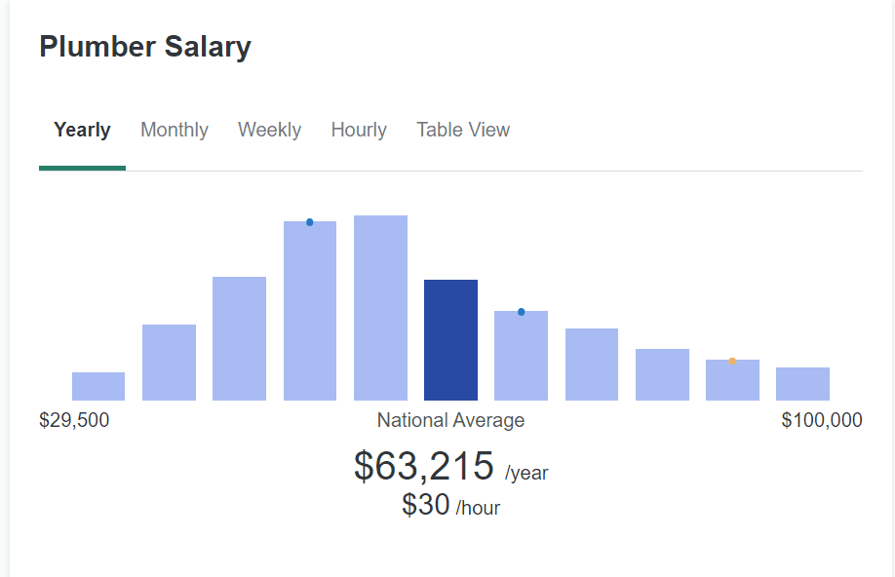895x577 pixels.
Task: Select the Hourly tab
Action: pyautogui.click(x=359, y=130)
